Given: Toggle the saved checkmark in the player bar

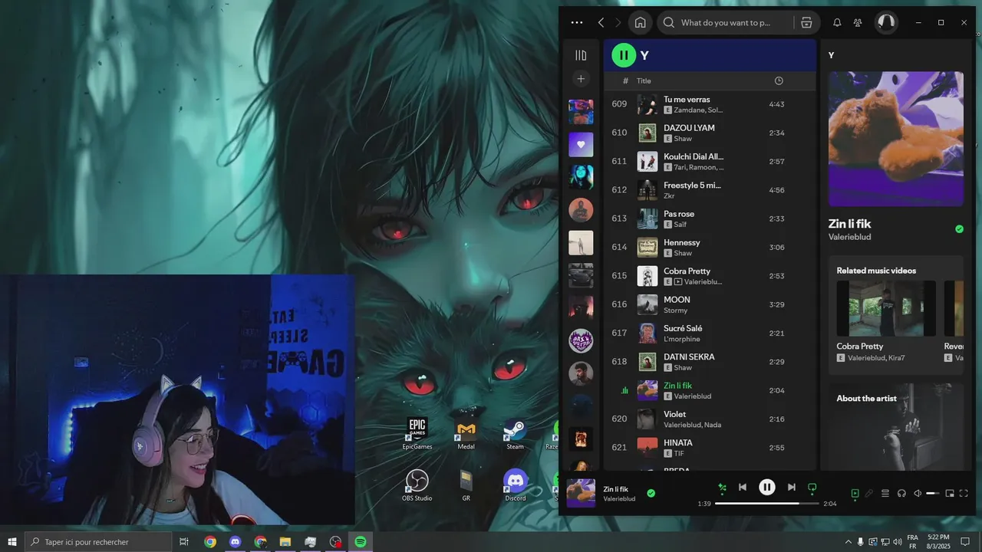Looking at the screenshot, I should (x=651, y=493).
